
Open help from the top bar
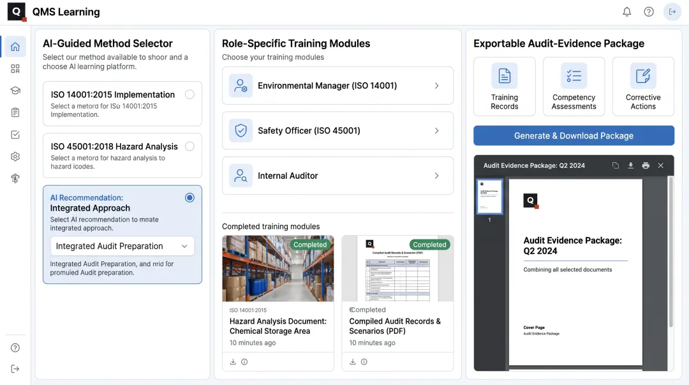click(x=649, y=12)
